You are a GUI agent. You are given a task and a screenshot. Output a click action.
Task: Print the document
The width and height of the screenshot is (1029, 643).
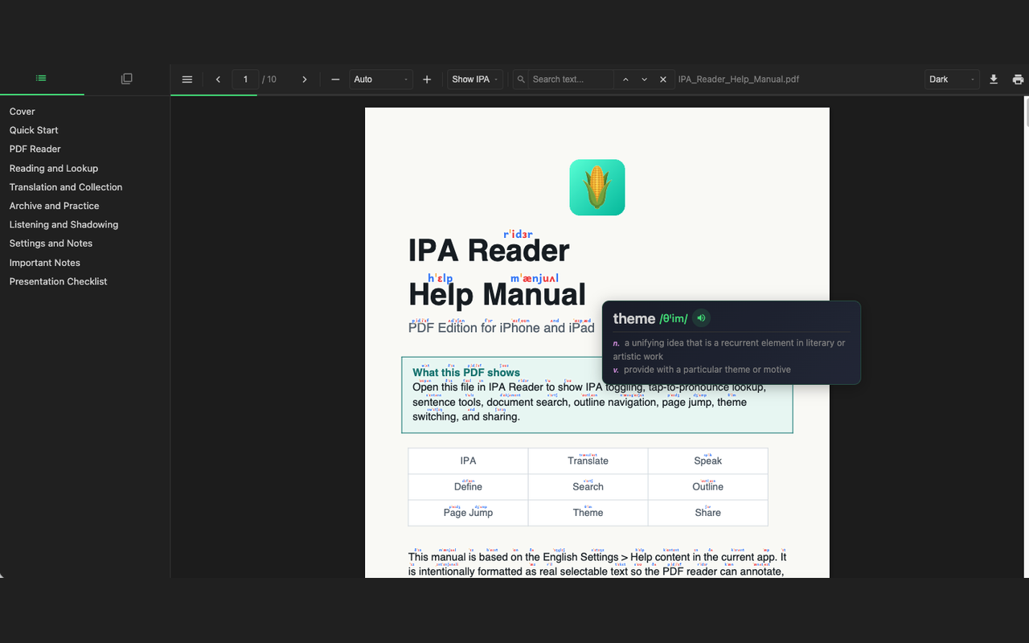pyautogui.click(x=1018, y=79)
